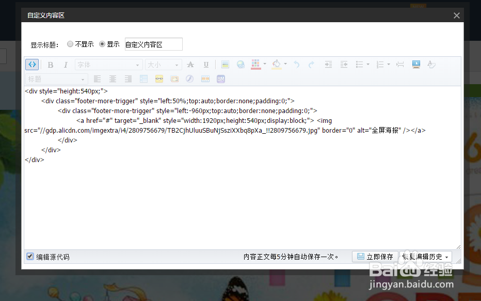Viewport: 481px width, 301px height.
Task: Click the monitor preview icon
Action: pyautogui.click(x=416, y=64)
